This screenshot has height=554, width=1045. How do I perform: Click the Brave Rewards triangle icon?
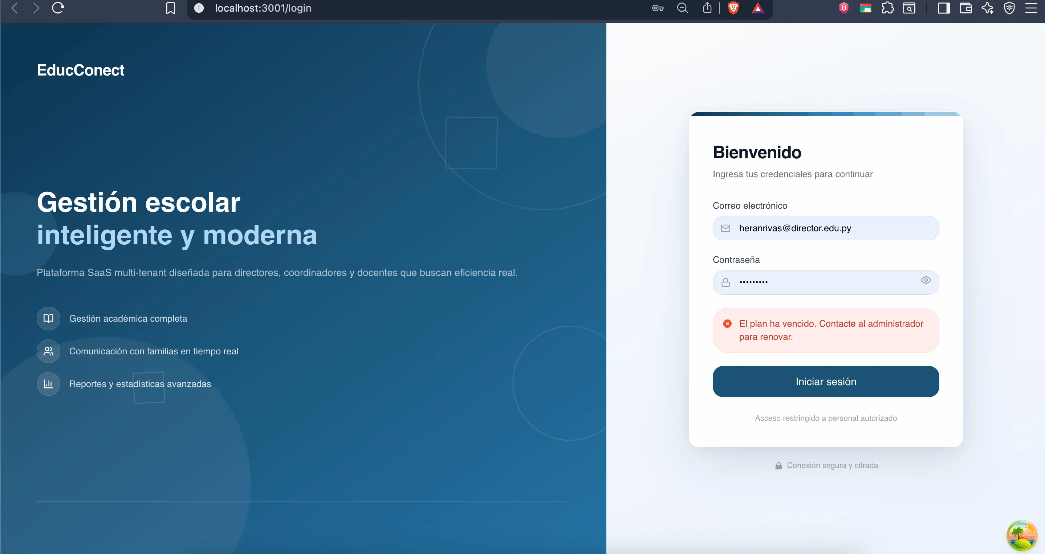757,8
